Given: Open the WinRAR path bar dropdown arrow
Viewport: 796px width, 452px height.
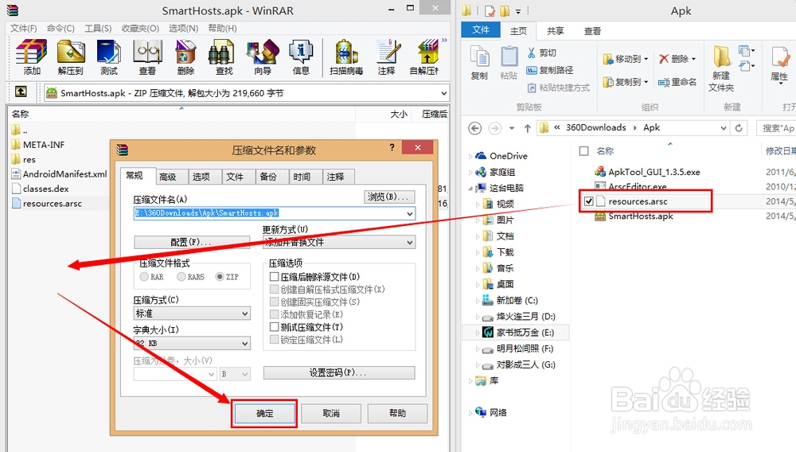Looking at the screenshot, I should [x=443, y=93].
